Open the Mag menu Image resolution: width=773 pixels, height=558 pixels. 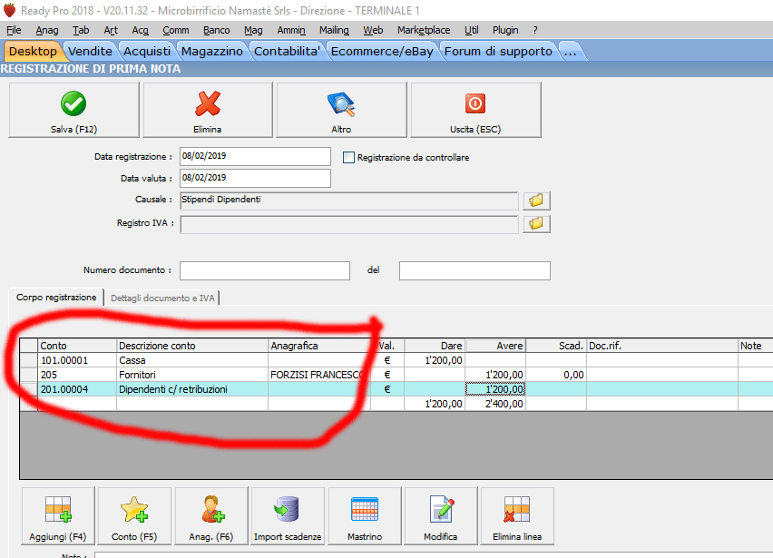[253, 30]
